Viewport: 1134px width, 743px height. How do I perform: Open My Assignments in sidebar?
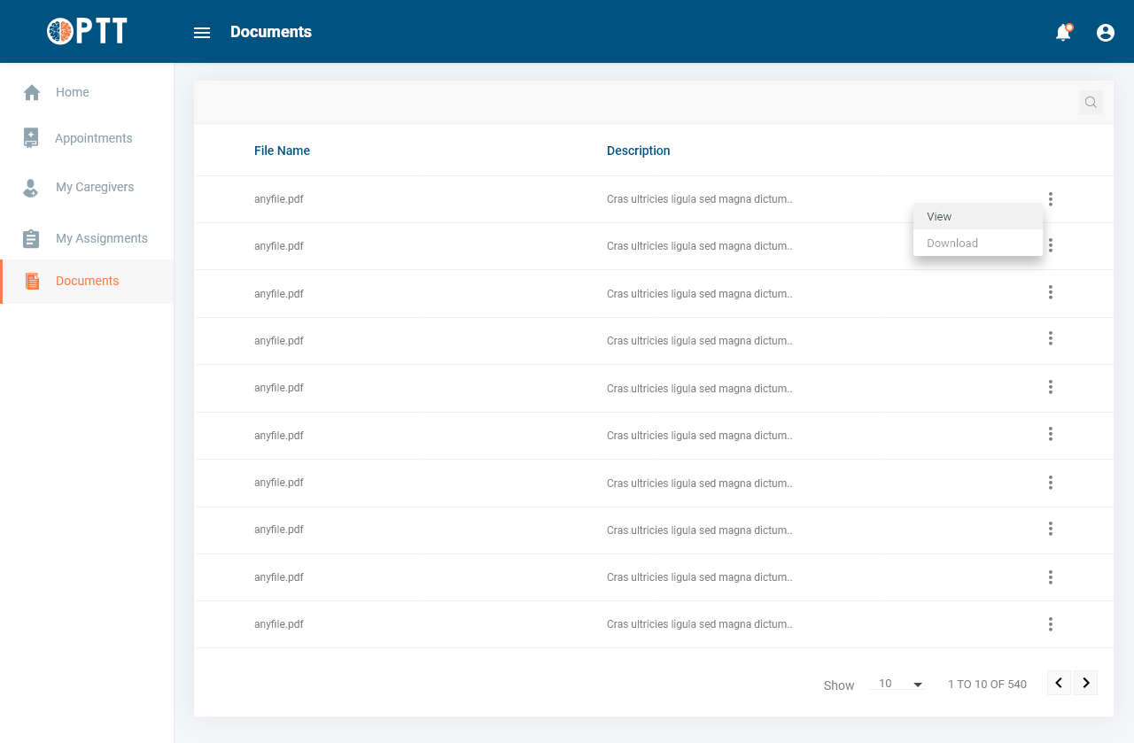(x=101, y=238)
